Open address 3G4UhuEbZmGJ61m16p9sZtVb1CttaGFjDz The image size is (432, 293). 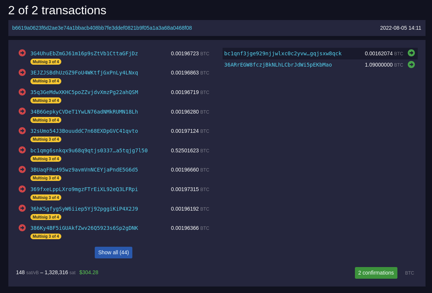coord(84,53)
